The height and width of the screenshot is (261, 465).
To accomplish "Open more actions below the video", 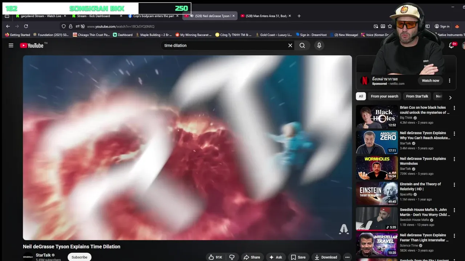I will coord(347,257).
